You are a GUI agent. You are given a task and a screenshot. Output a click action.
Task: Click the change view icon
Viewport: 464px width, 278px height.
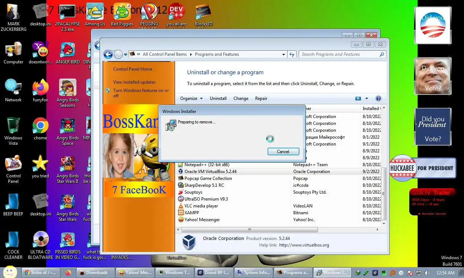(x=358, y=98)
